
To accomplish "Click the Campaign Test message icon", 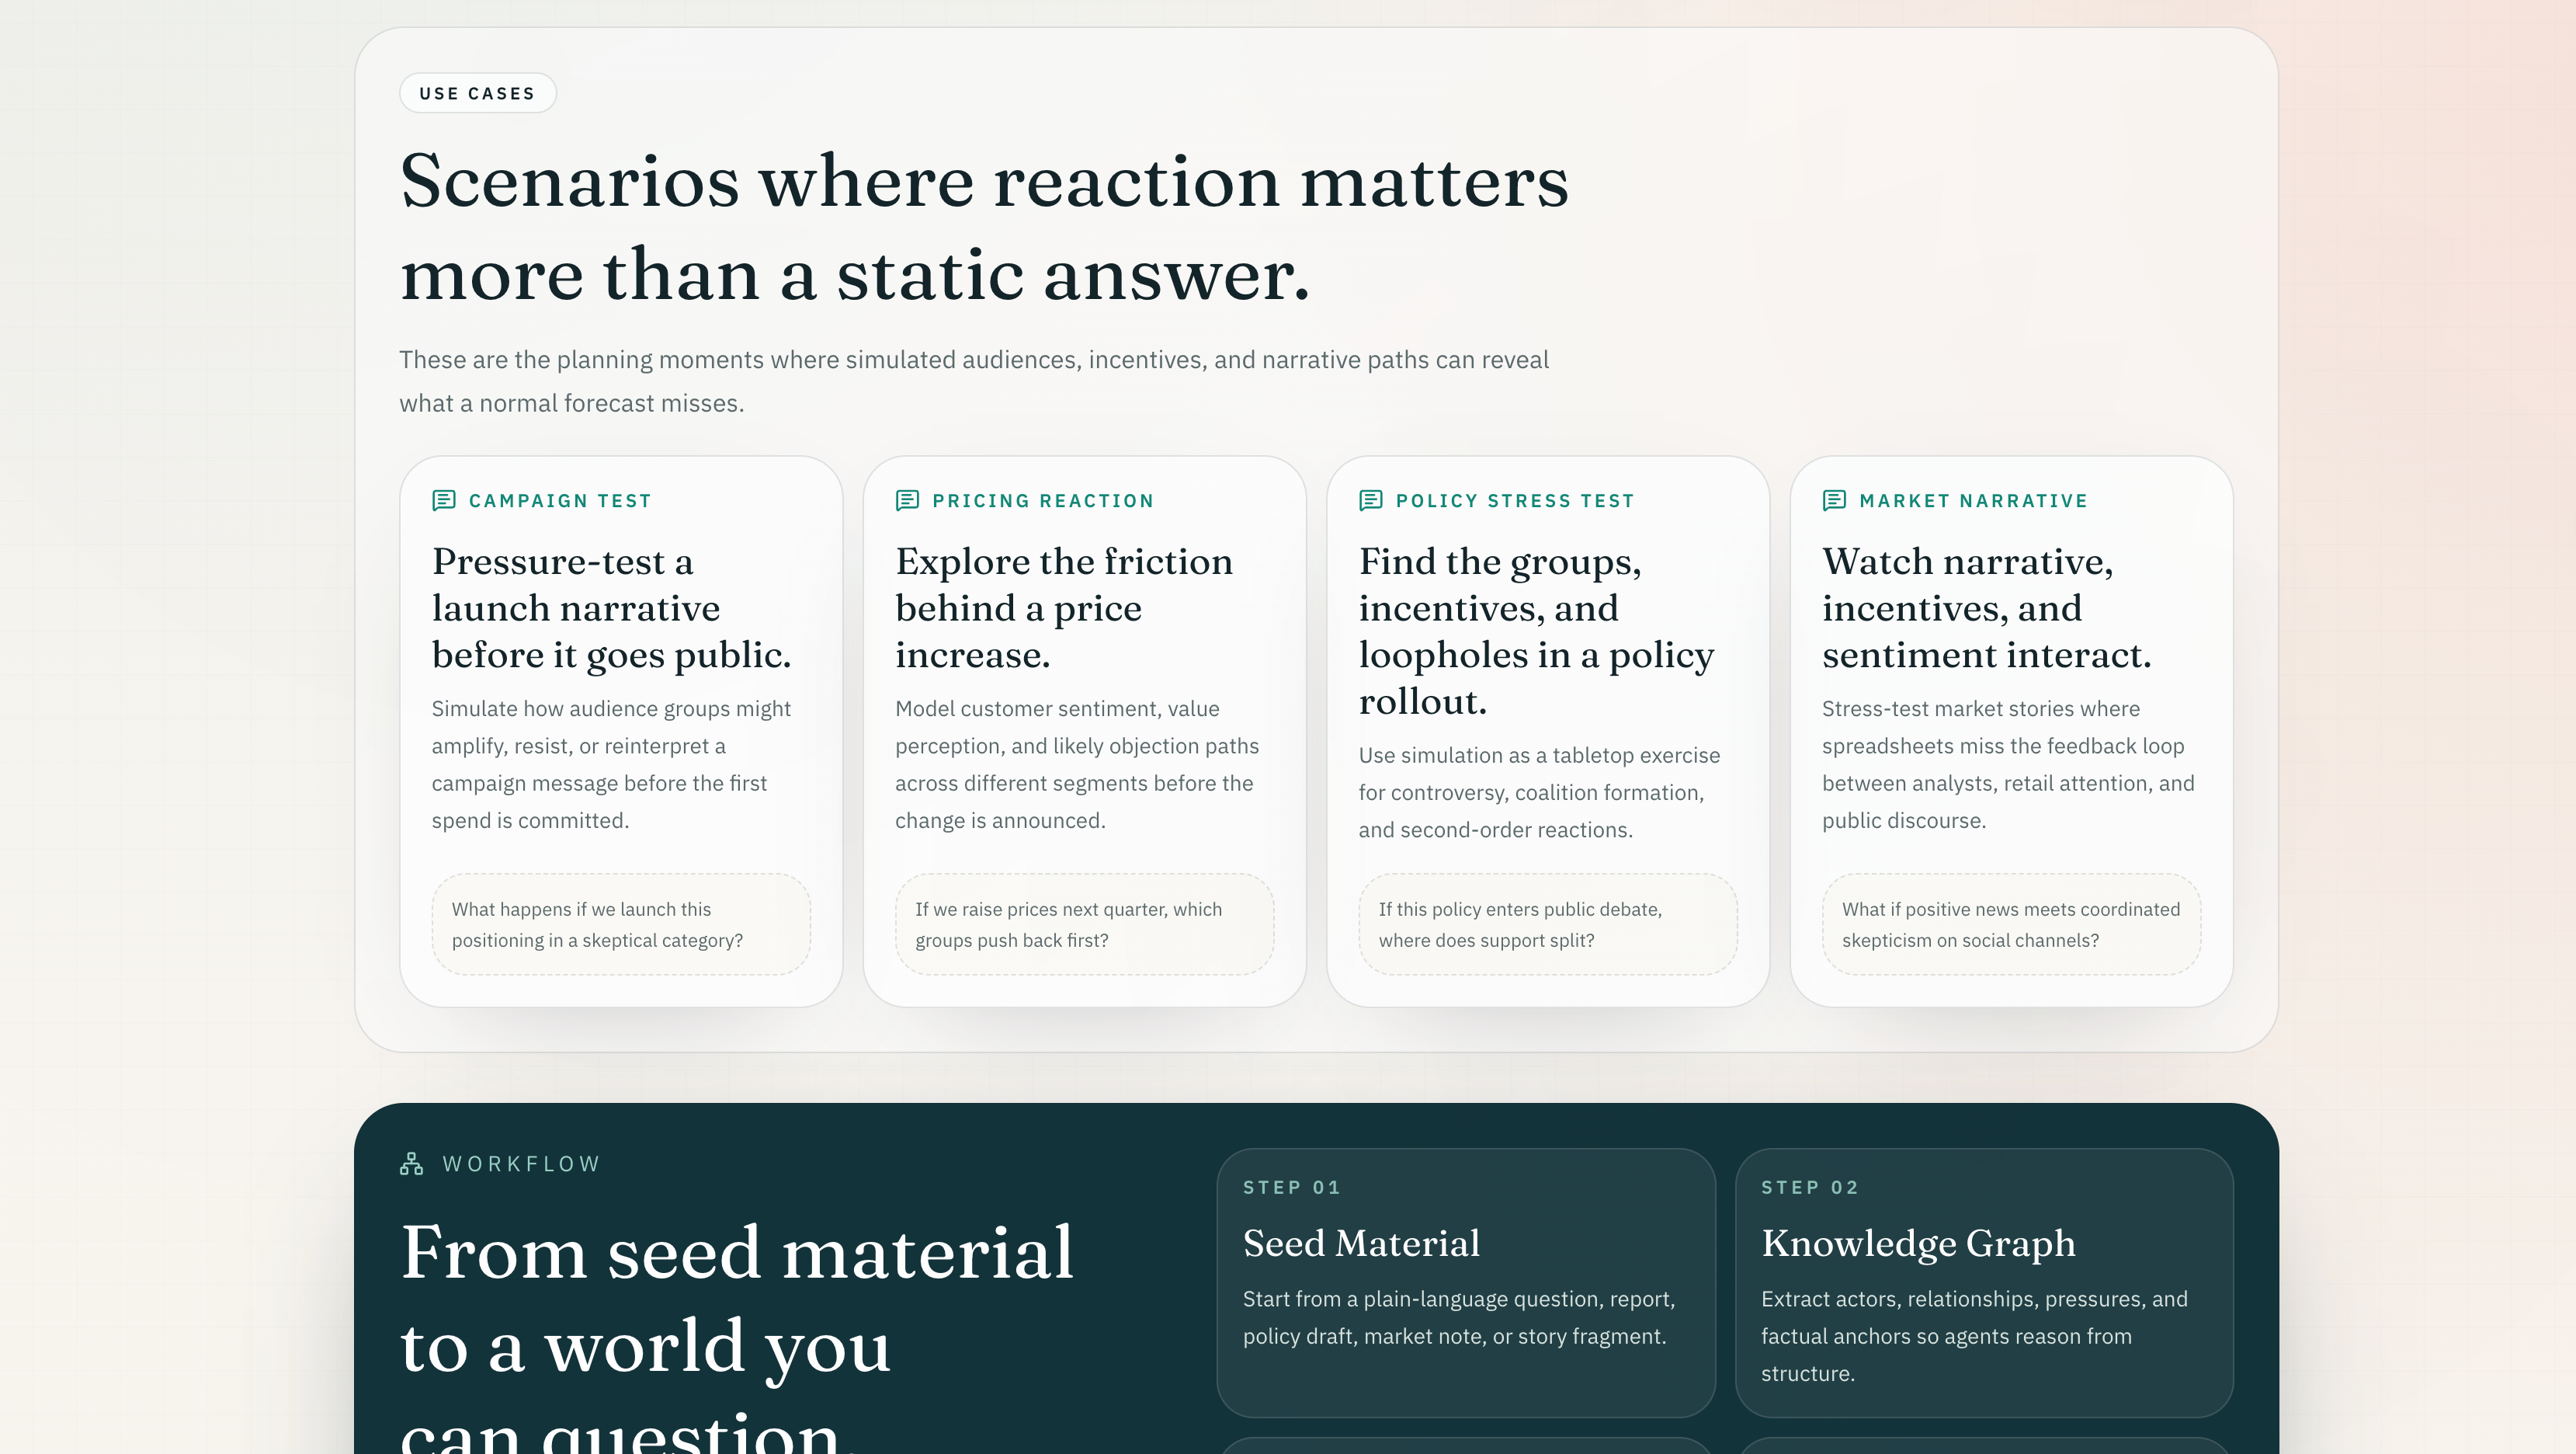I will (x=444, y=500).
